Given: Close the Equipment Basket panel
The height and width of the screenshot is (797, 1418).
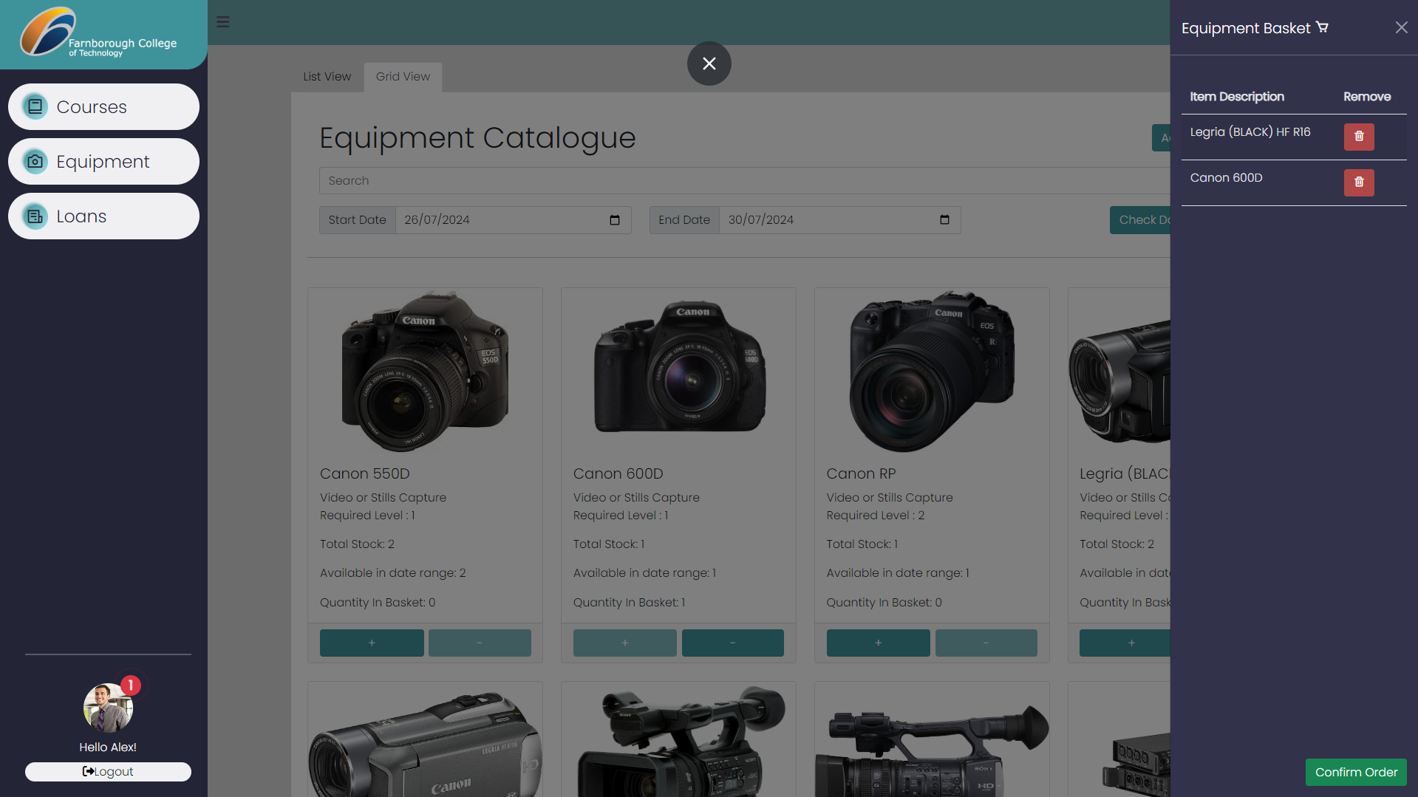Looking at the screenshot, I should [x=1401, y=27].
